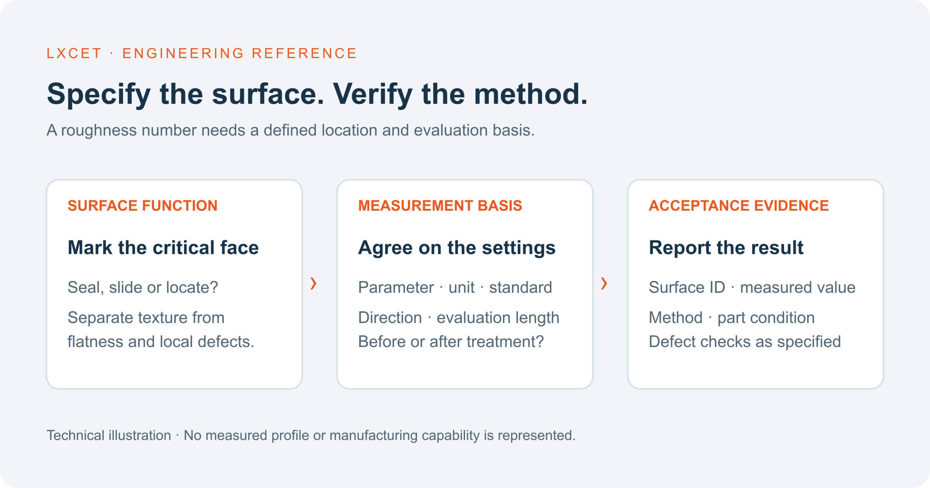Click the 'Agree on the settings' heading
930x488 pixels.
(x=457, y=248)
